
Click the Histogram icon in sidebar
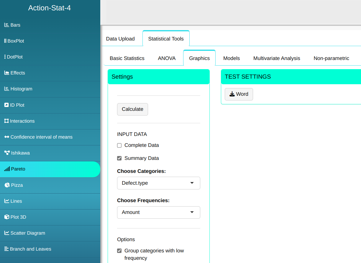click(6, 89)
